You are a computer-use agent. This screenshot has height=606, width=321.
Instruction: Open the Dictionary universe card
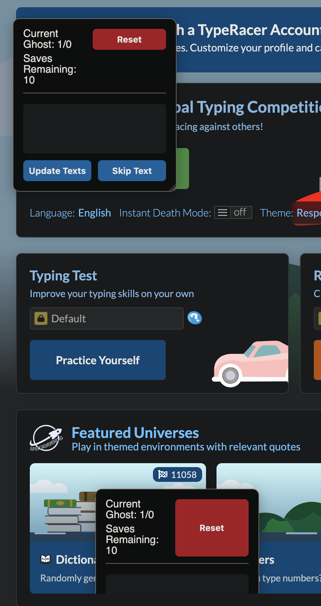point(63,528)
